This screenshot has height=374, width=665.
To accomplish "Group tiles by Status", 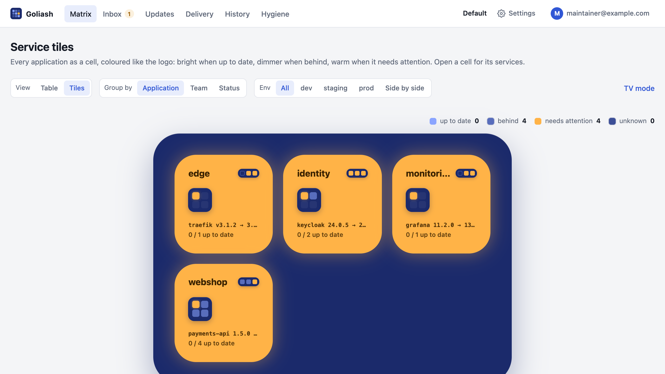I will [229, 88].
